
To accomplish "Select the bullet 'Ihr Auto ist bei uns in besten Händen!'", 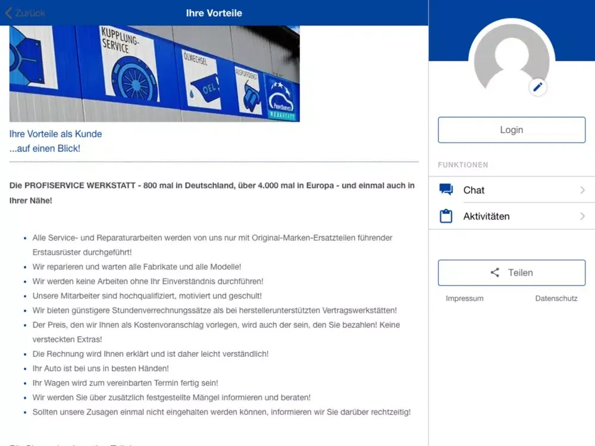I will coord(101,368).
